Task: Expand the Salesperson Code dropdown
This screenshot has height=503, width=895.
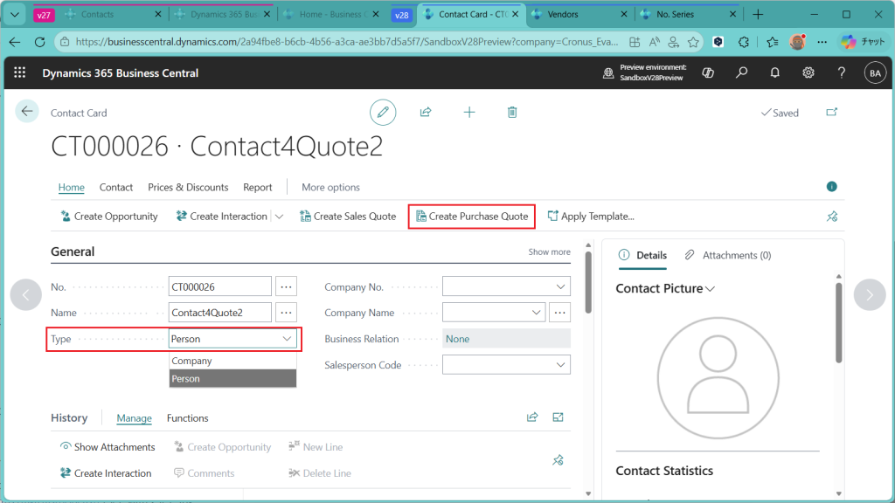Action: 560,365
